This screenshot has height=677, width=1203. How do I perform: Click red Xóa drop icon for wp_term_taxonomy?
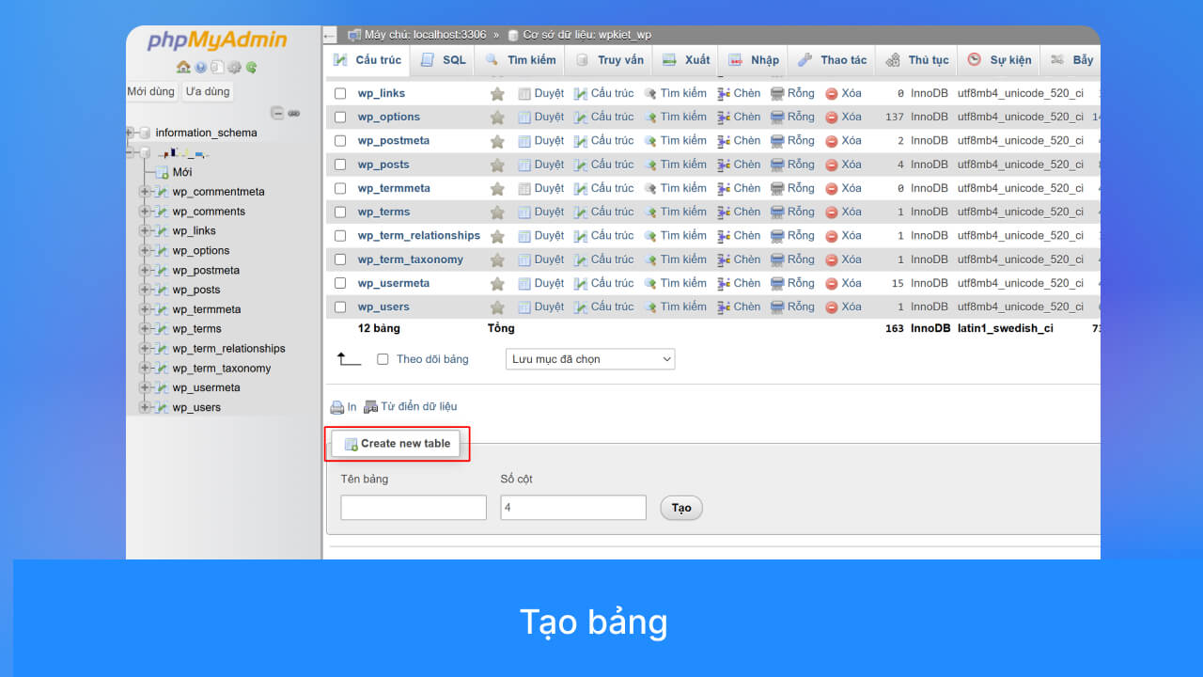pos(832,260)
